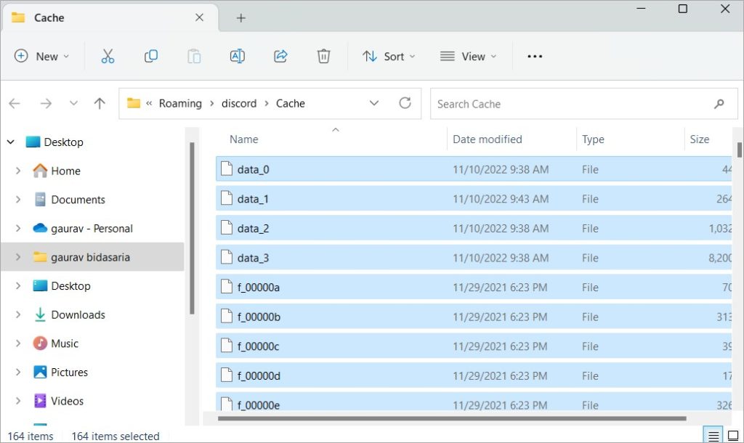Screen dimensions: 744x443
Task: Switch to details view in status bar
Action: point(713,436)
